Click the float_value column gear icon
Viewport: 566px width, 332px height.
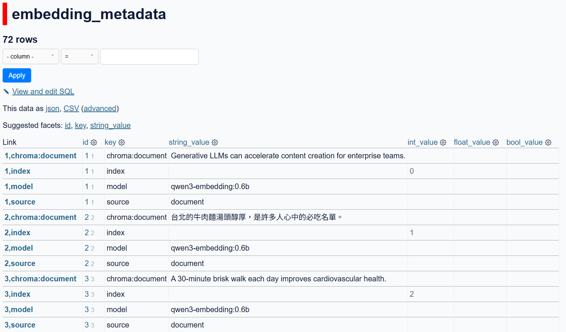[x=496, y=143]
